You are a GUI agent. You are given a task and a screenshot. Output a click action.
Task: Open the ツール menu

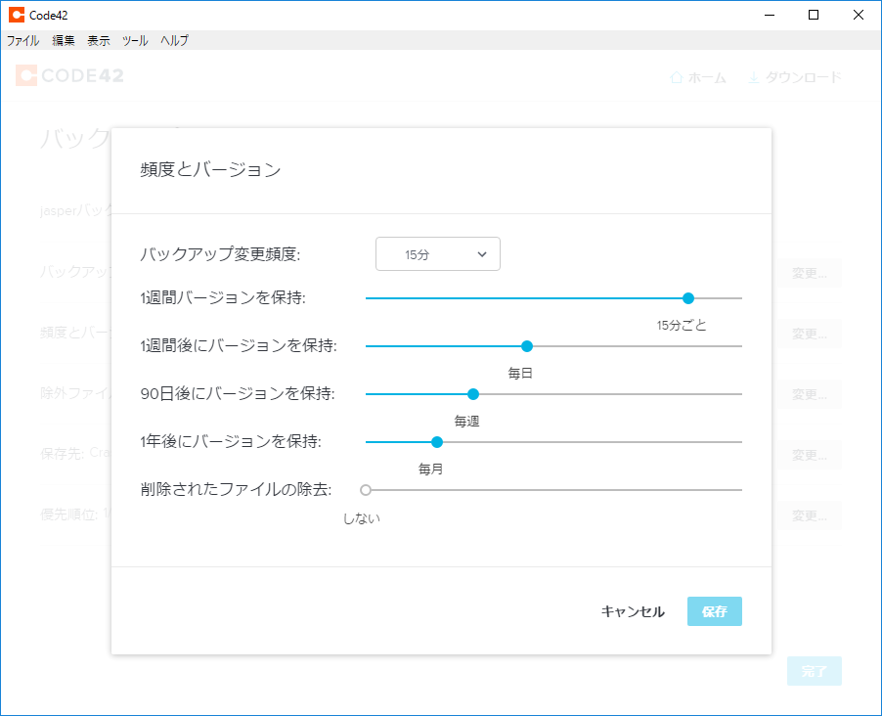[x=135, y=41]
